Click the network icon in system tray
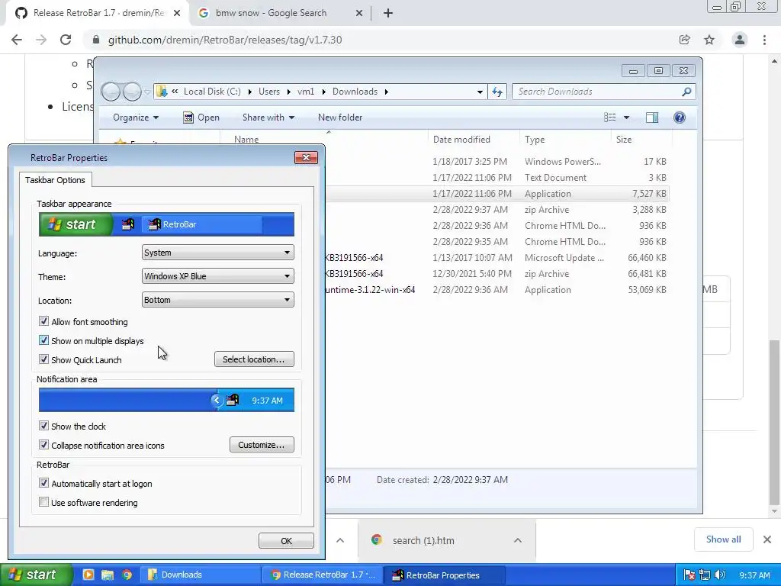 tap(704, 575)
